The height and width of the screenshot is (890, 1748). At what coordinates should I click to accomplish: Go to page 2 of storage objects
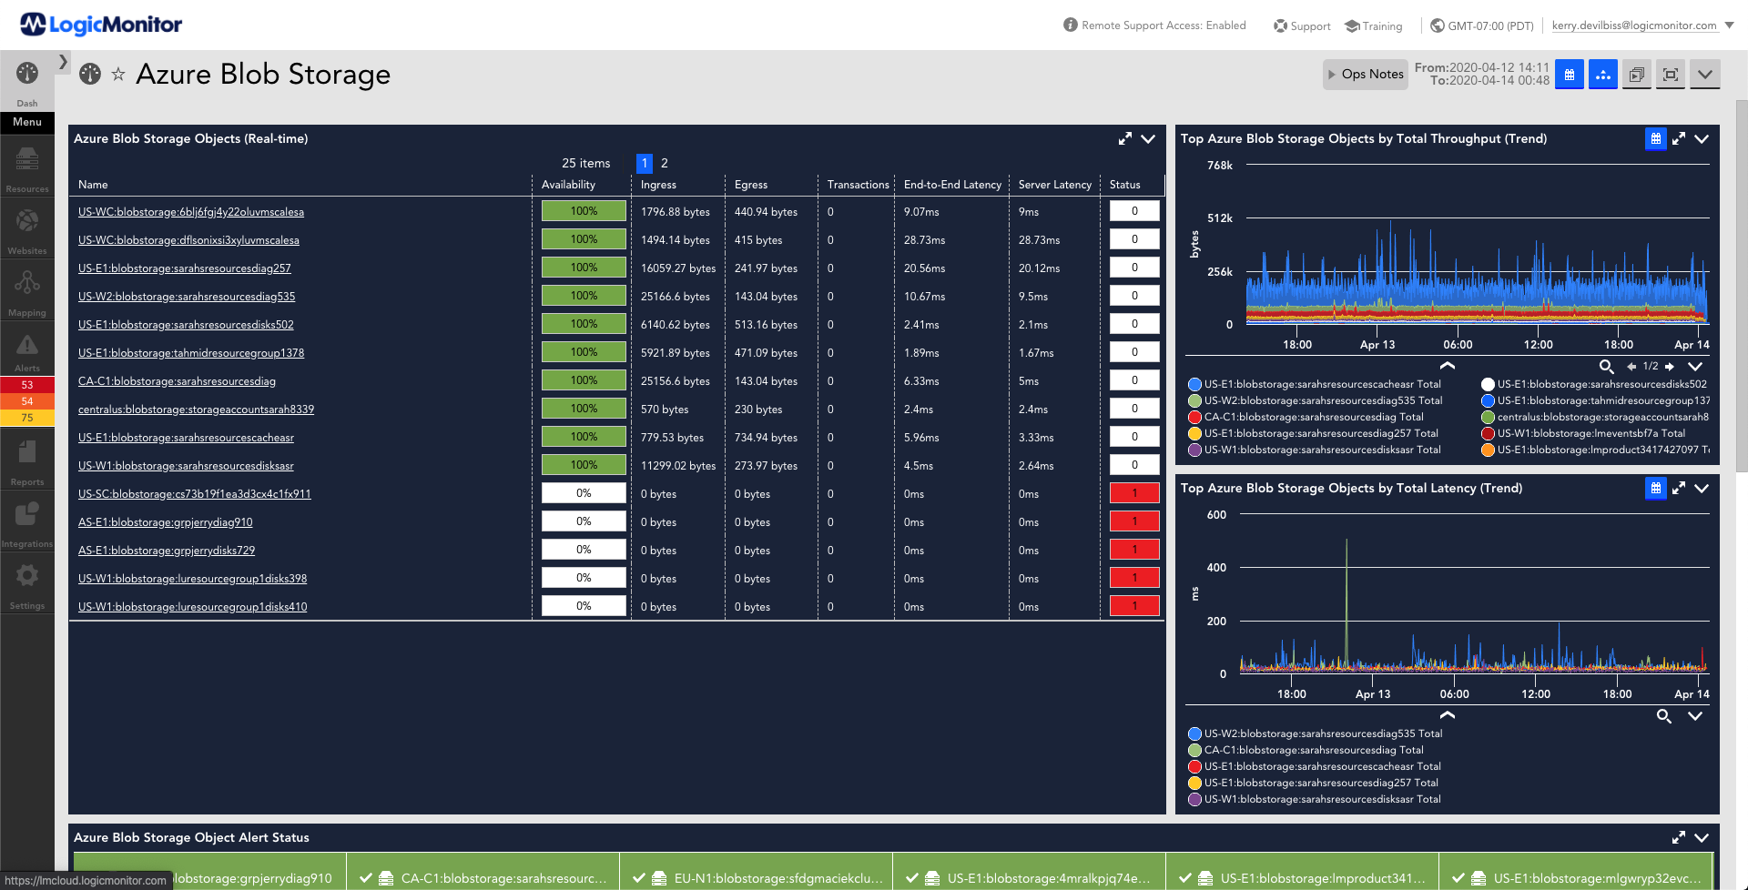[665, 163]
